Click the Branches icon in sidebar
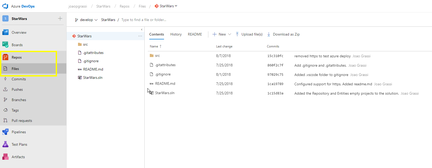This screenshot has width=432, height=168. coord(5,100)
